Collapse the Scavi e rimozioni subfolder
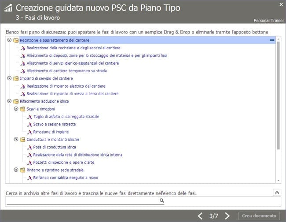Viewport: 286px width, 222px height. (x=16, y=109)
